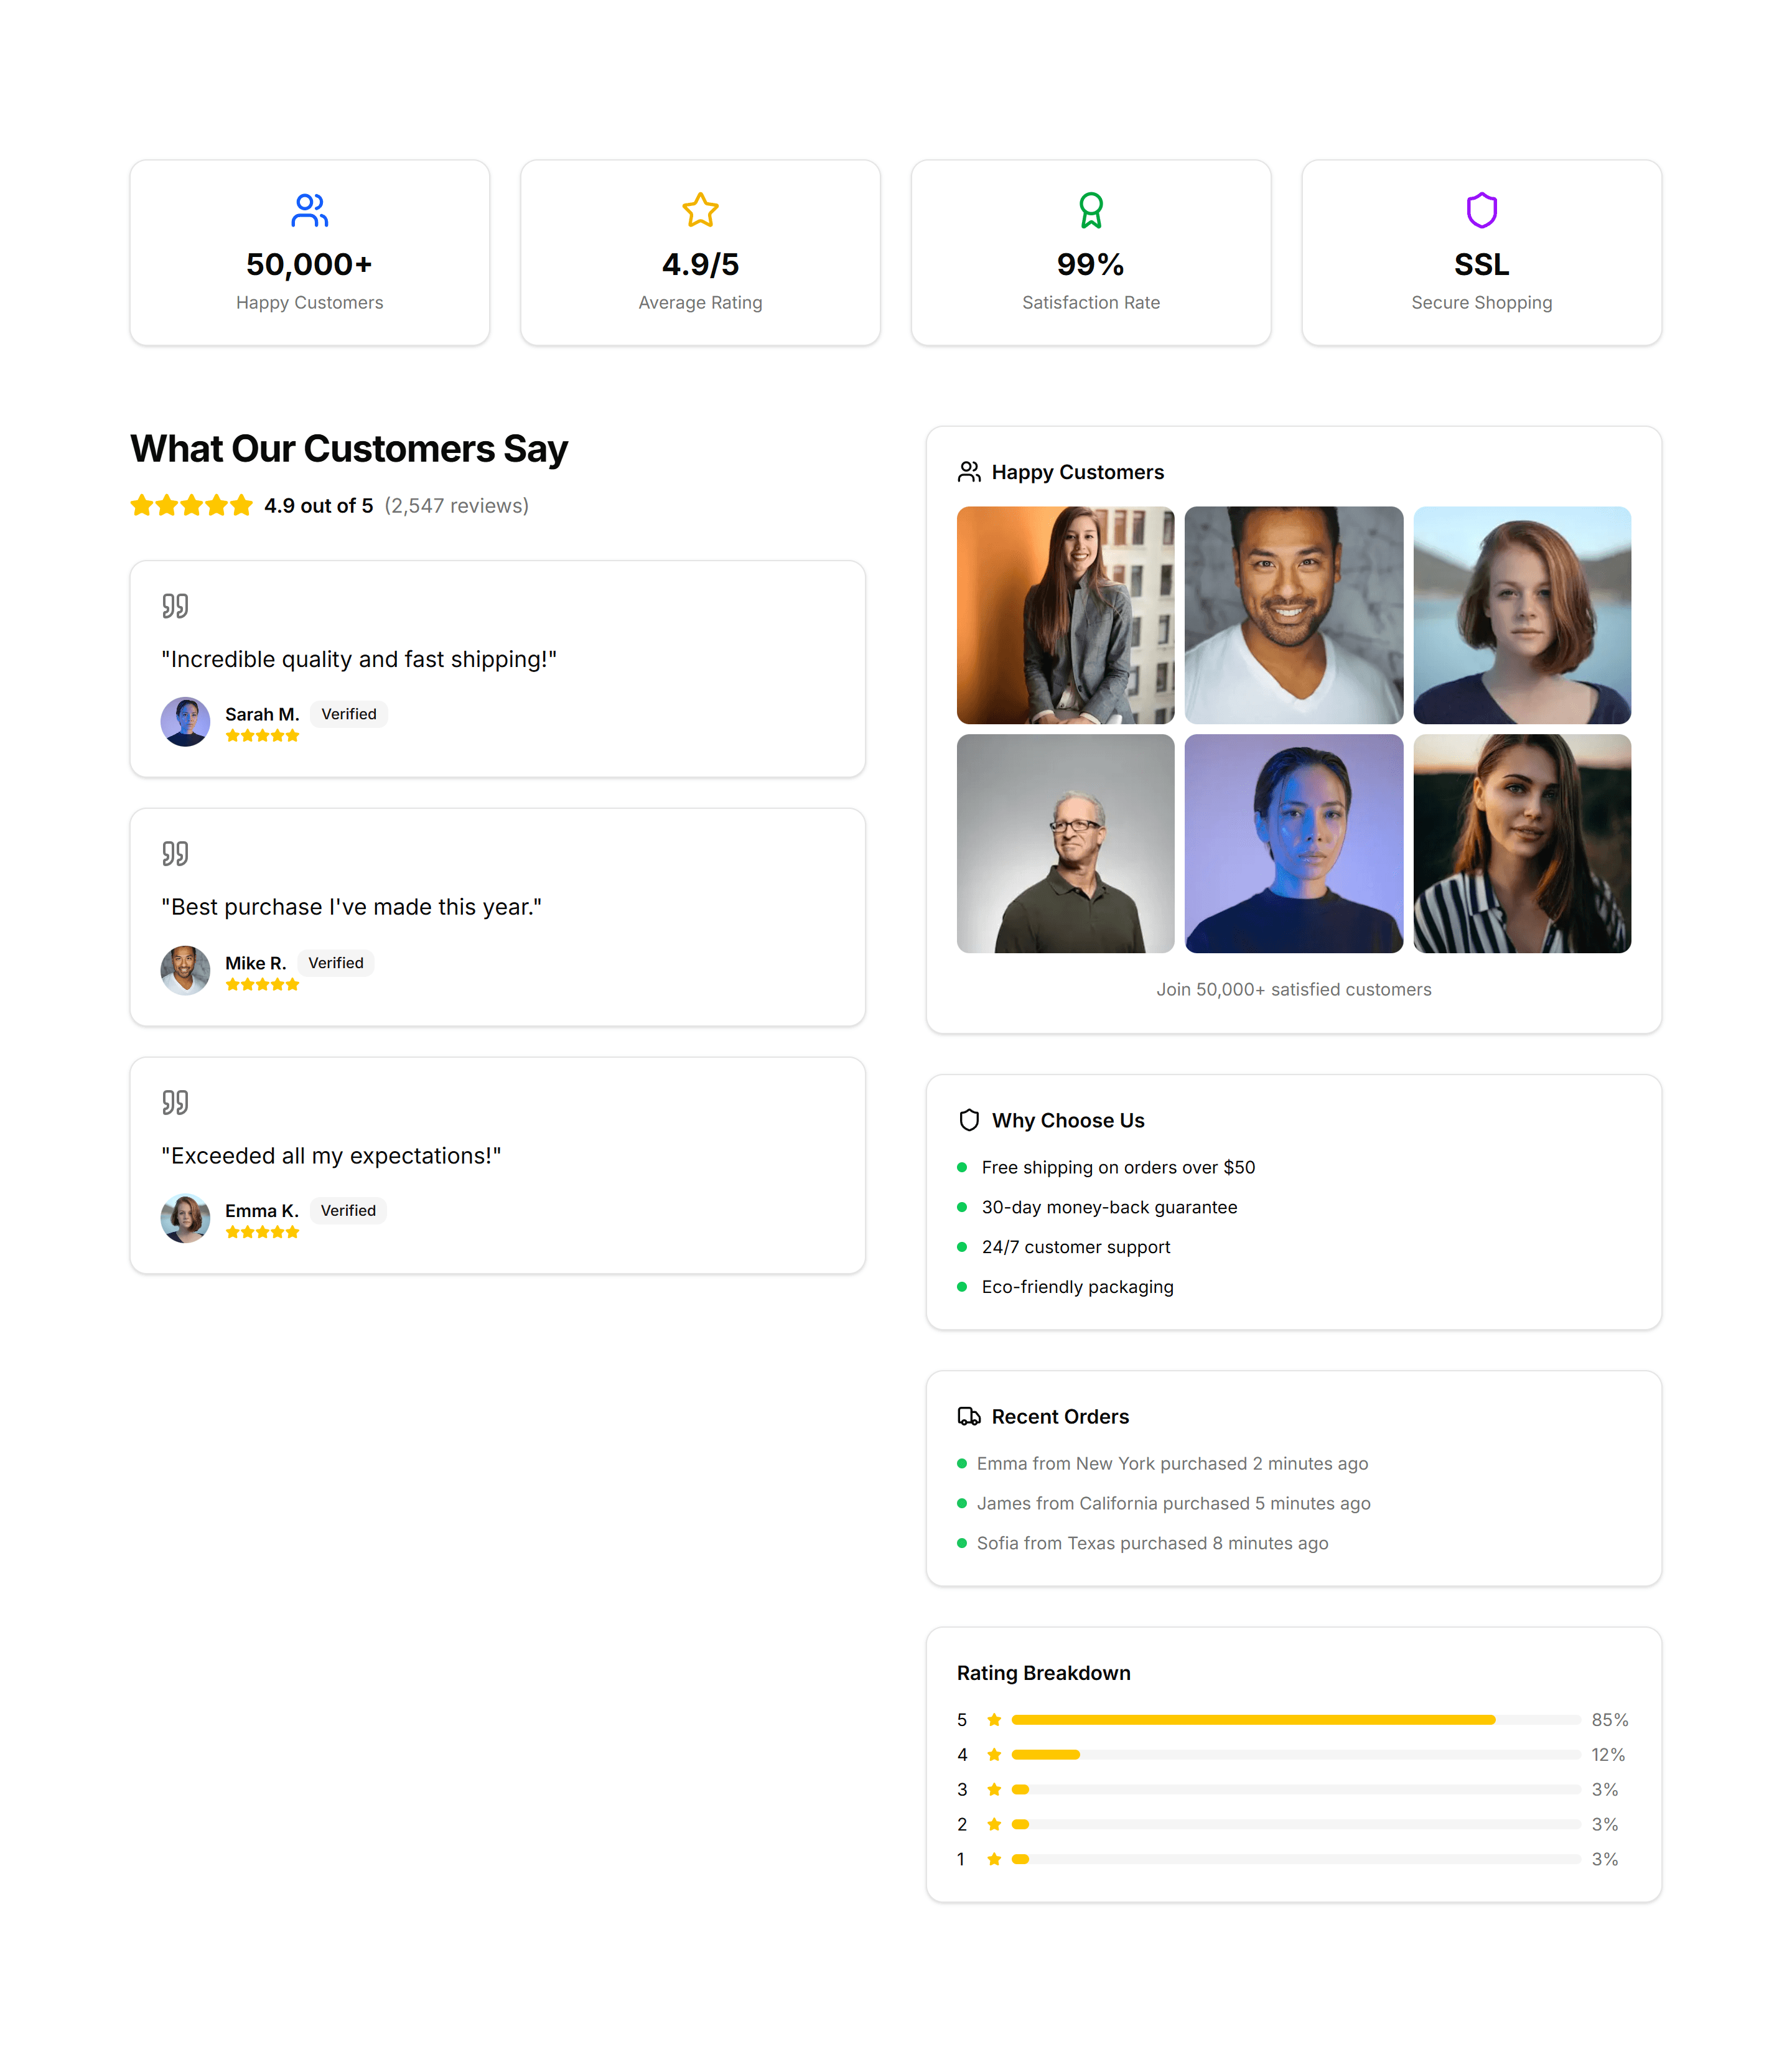This screenshot has width=1792, height=2062.
Task: Click the 12% four-star rating bar
Action: (x=1296, y=1755)
